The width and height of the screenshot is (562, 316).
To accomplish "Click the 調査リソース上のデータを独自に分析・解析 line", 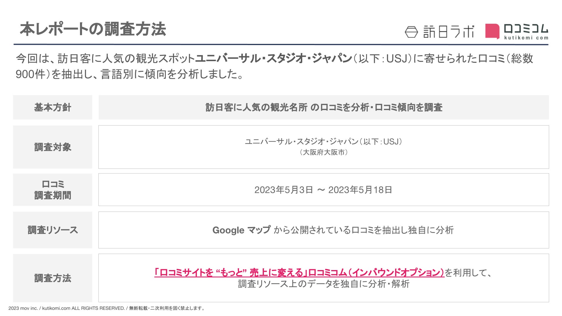I will (324, 284).
